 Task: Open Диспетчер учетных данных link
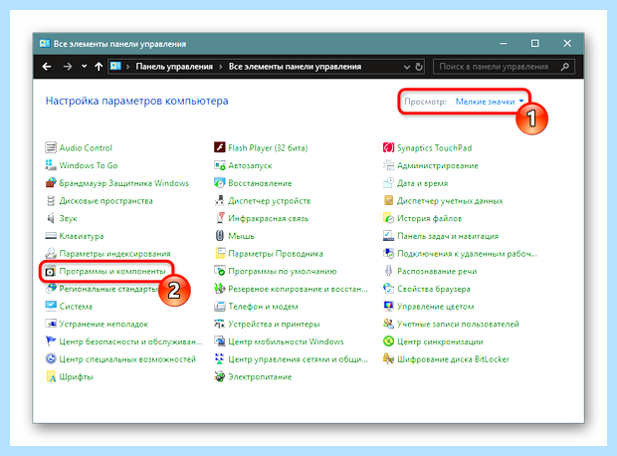pos(450,201)
